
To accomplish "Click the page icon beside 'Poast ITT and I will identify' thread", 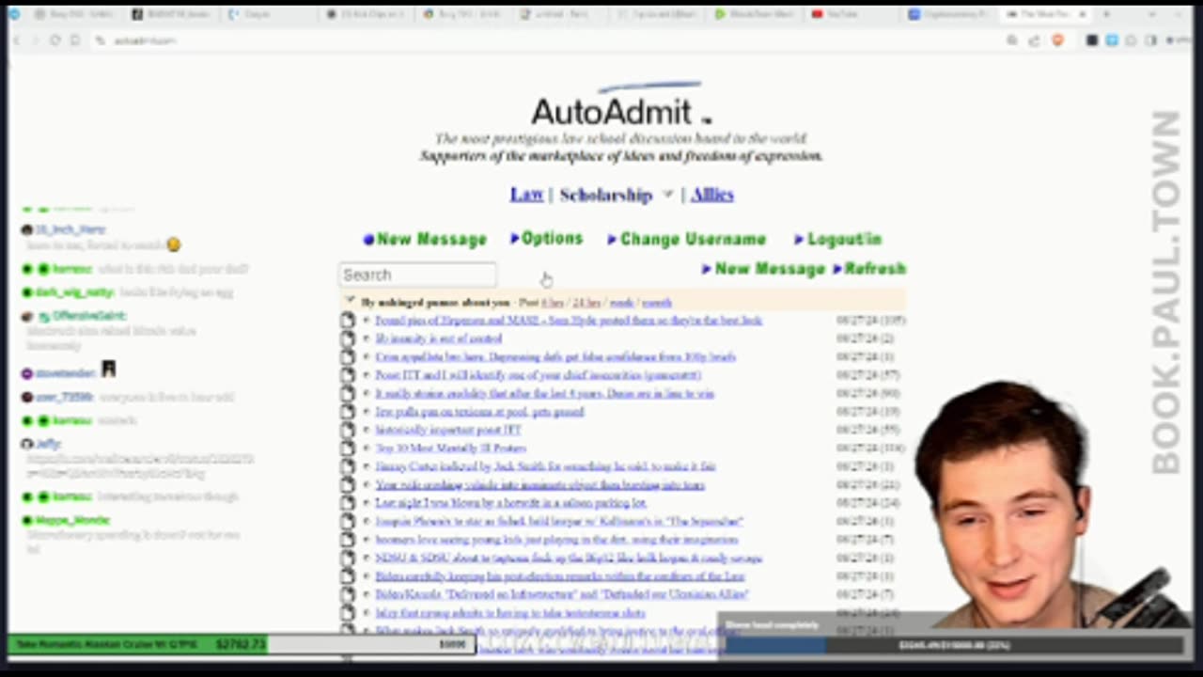I will (x=347, y=375).
